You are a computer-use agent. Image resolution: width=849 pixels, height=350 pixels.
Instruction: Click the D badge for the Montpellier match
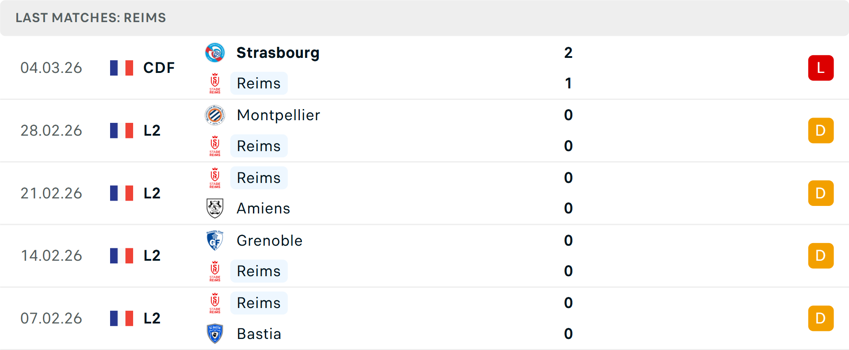[x=821, y=130]
